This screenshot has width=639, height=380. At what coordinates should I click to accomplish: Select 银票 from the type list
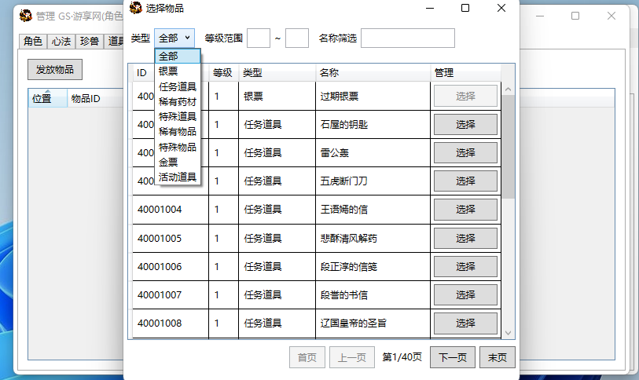pos(168,71)
